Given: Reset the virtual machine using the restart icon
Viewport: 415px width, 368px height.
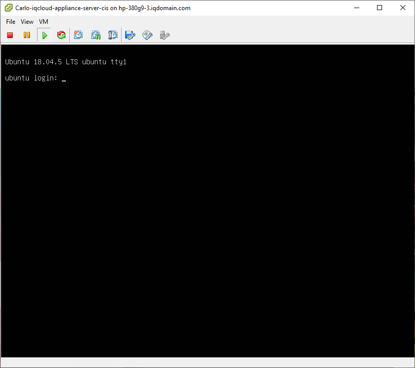Looking at the screenshot, I should pyautogui.click(x=61, y=35).
